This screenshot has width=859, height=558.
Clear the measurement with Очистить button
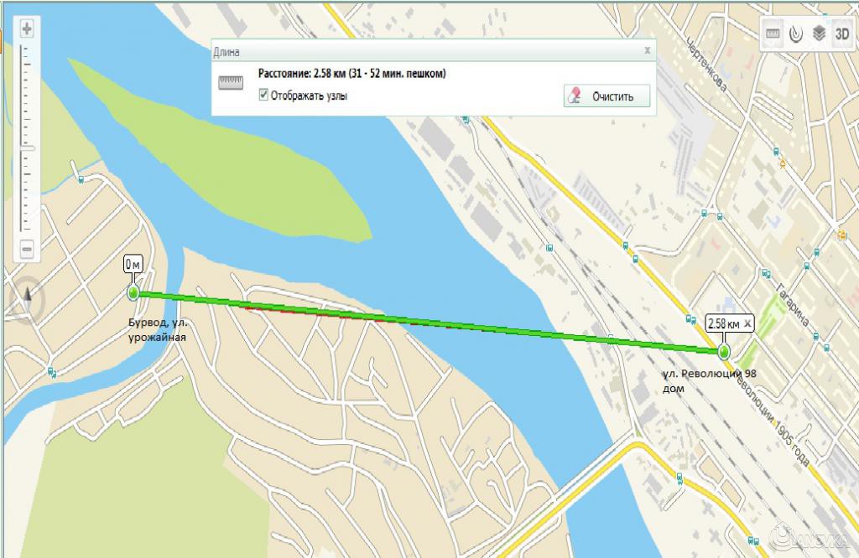pyautogui.click(x=607, y=96)
